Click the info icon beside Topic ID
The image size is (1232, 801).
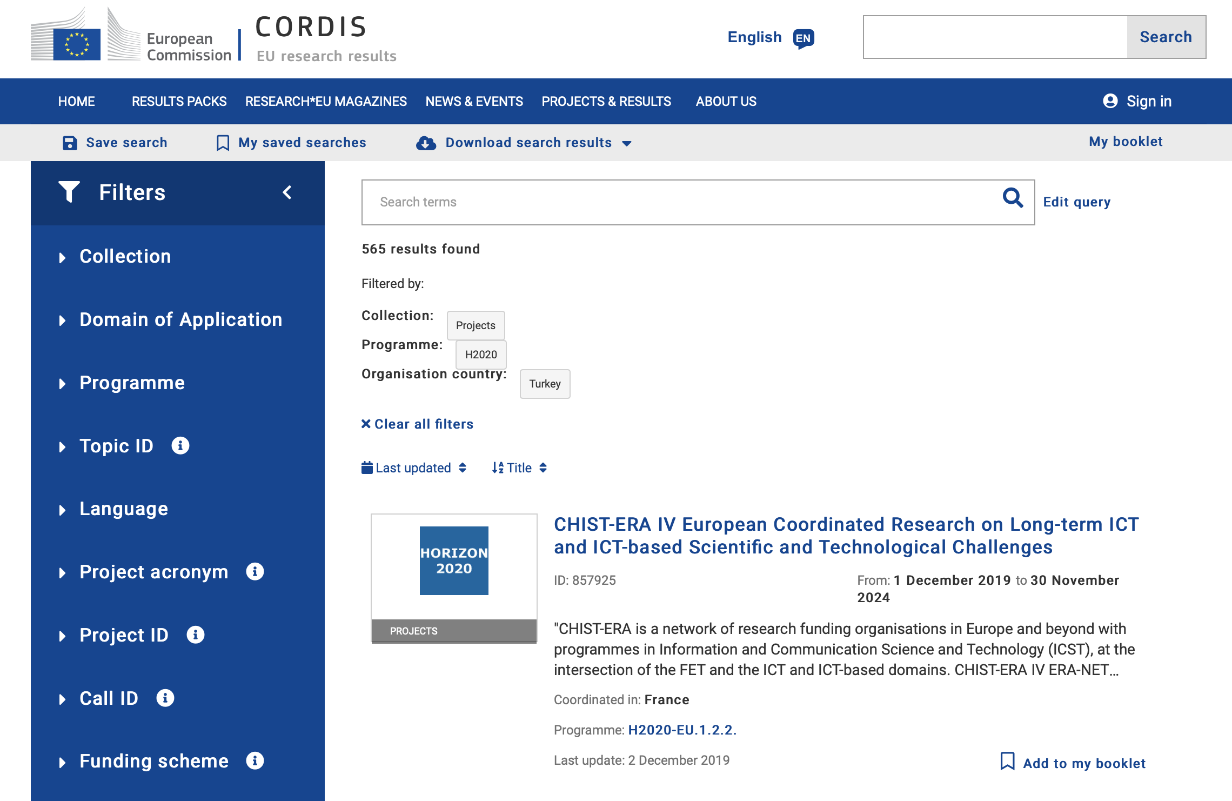click(x=180, y=446)
